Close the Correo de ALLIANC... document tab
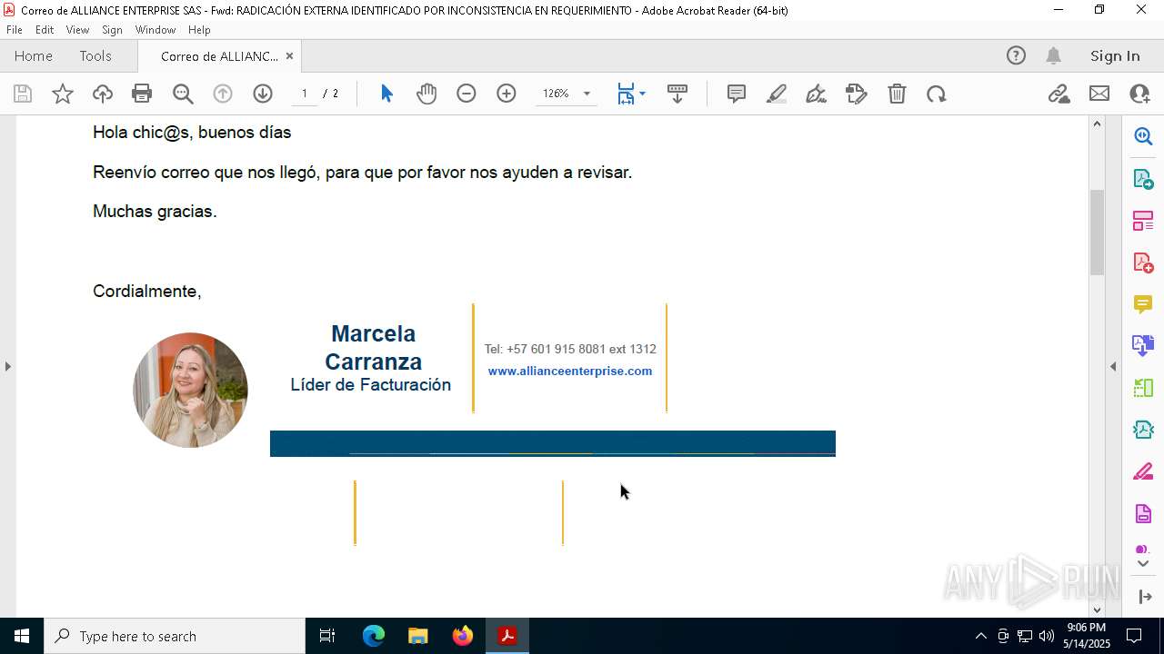The width and height of the screenshot is (1164, 654). (289, 55)
